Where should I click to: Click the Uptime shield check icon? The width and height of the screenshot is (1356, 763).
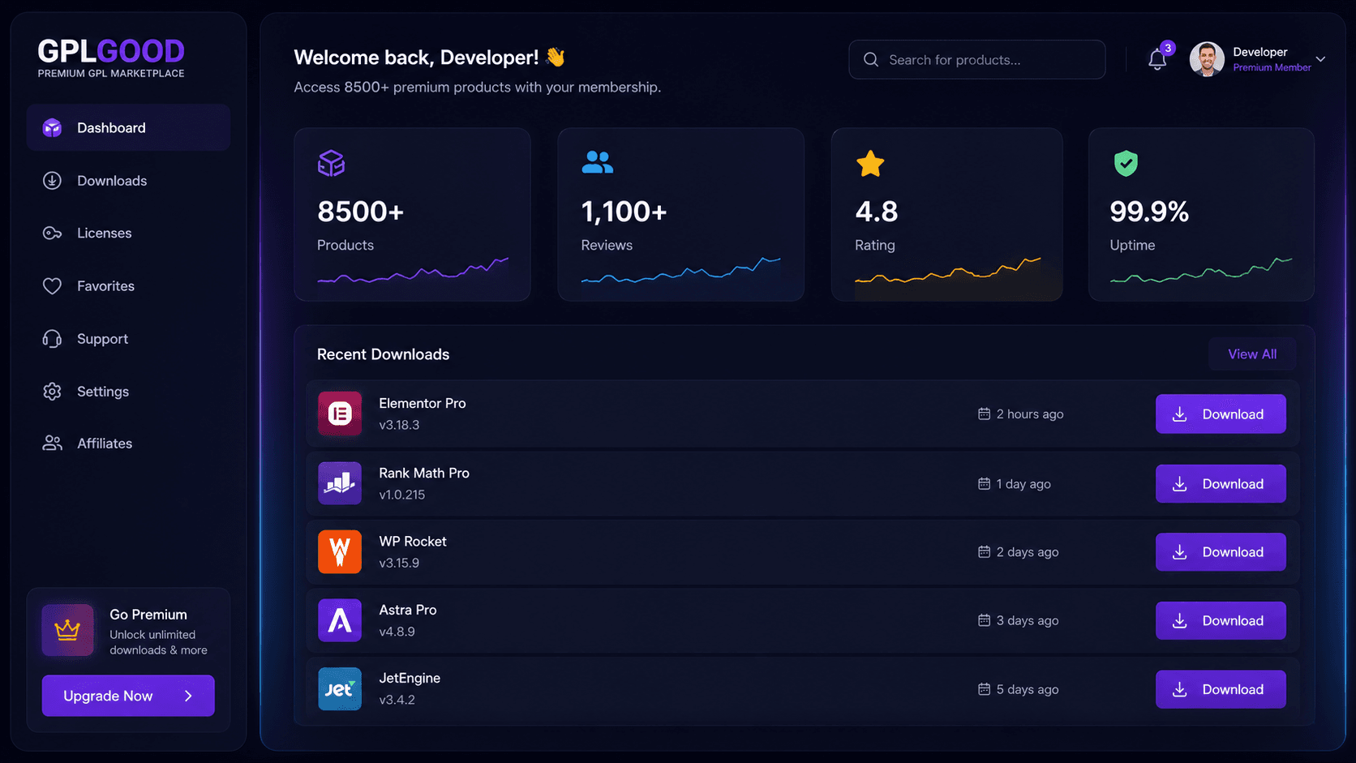click(x=1126, y=163)
